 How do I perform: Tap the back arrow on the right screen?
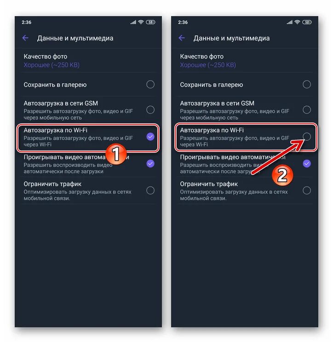(182, 38)
